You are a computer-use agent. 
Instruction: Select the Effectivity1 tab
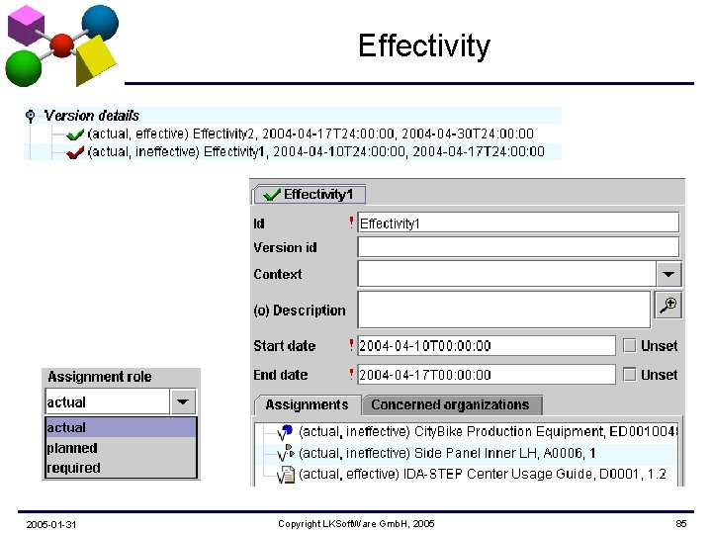pyautogui.click(x=310, y=195)
